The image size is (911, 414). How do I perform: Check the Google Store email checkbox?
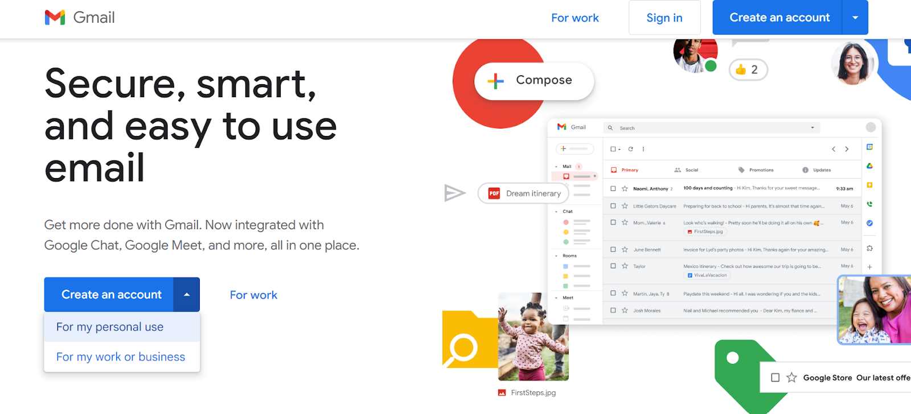[x=775, y=378]
